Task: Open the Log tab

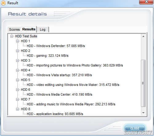Action: click(x=43, y=30)
